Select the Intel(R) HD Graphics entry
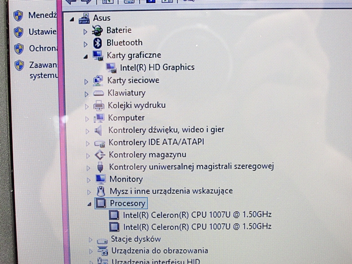 point(157,67)
